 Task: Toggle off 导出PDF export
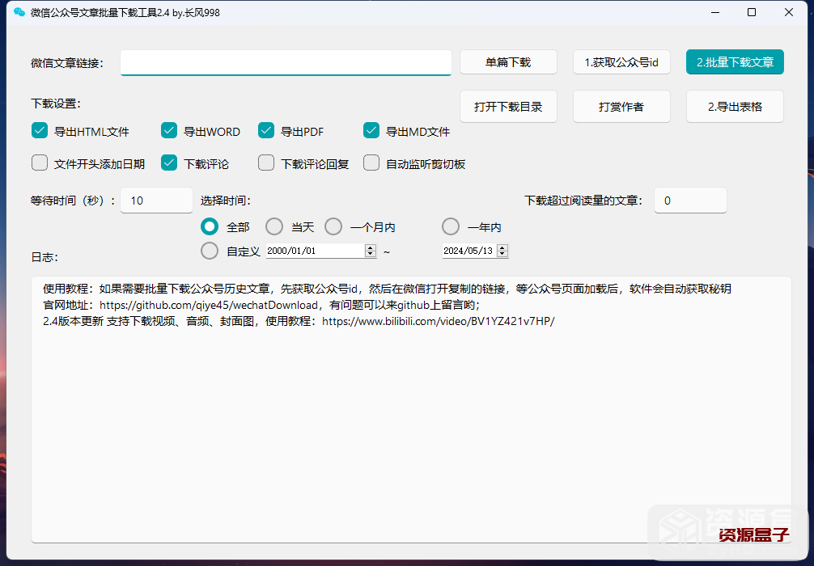click(x=265, y=129)
